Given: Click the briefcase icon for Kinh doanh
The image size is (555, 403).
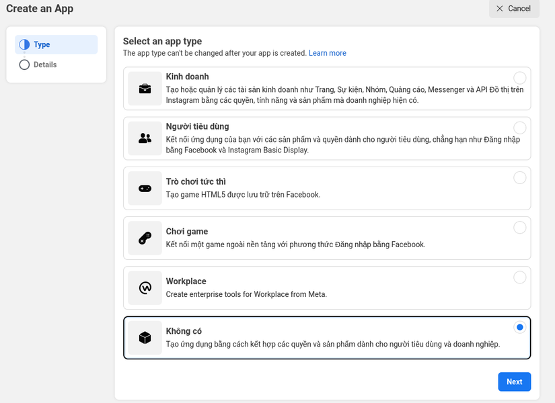Looking at the screenshot, I should pos(145,89).
